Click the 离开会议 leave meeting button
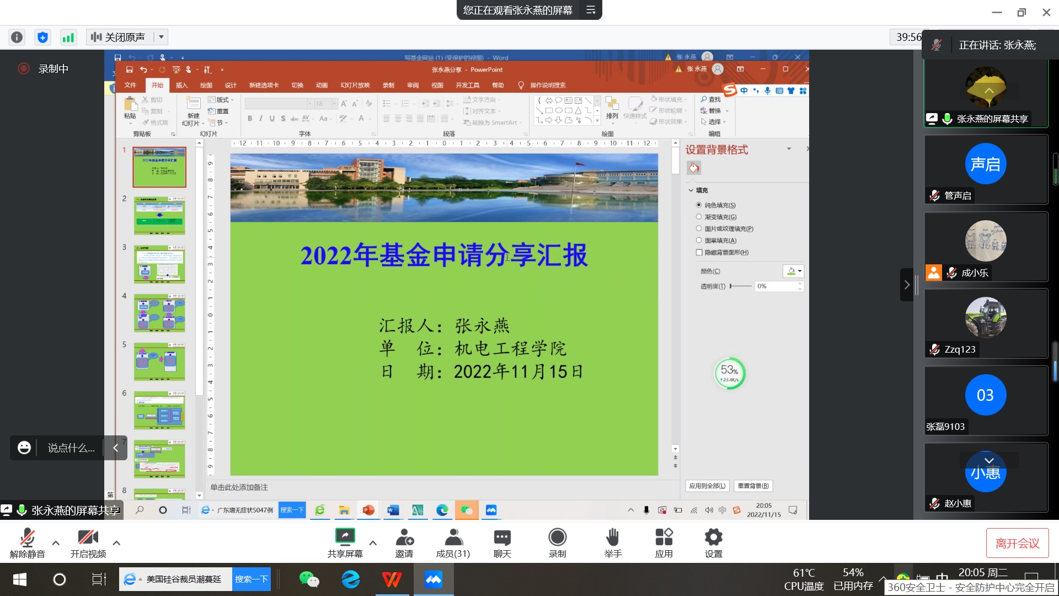1059x596 pixels. tap(1017, 544)
